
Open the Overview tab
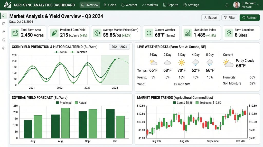[x=90, y=5]
